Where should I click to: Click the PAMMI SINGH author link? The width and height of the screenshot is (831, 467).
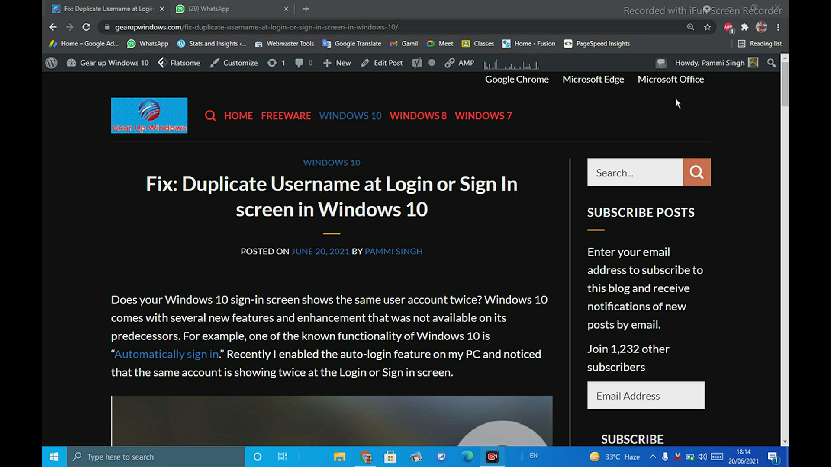click(x=393, y=252)
